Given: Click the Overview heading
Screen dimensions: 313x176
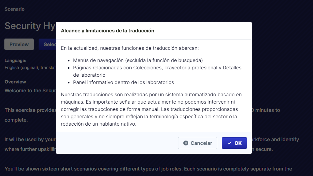Looking at the screenshot, I should coord(15,82).
